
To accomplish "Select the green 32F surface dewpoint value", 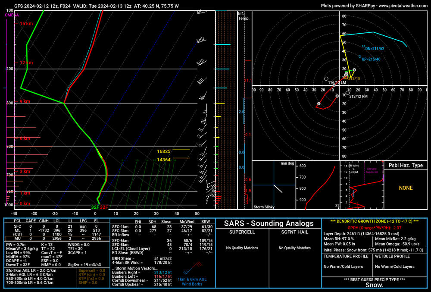I will [x=95, y=207].
